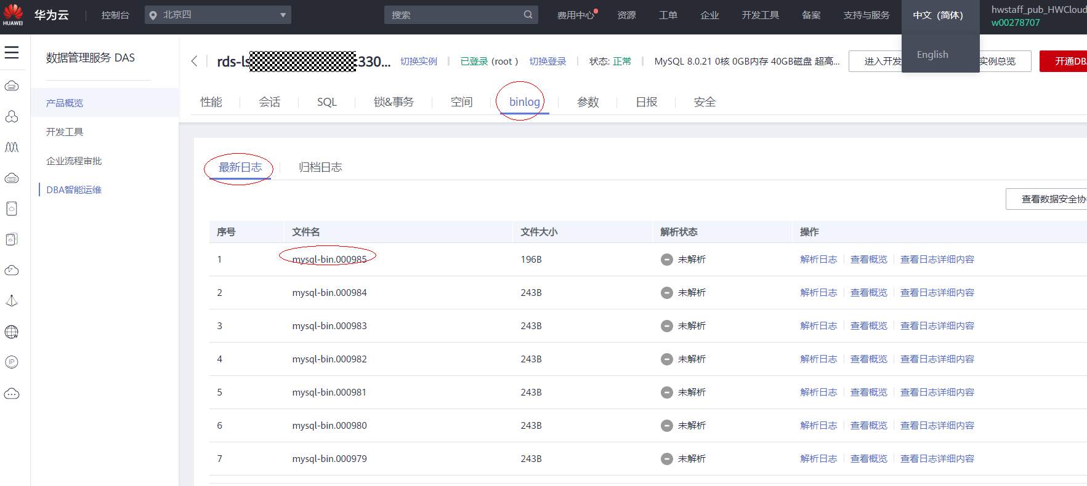This screenshot has width=1087, height=486.
Task: Select DBA智能运维 in the left menu
Action: (74, 190)
